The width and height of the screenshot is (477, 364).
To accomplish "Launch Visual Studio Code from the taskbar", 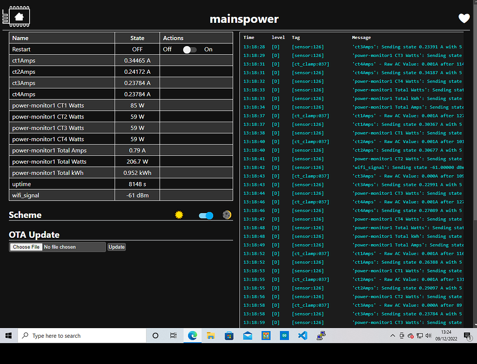I will (303, 335).
